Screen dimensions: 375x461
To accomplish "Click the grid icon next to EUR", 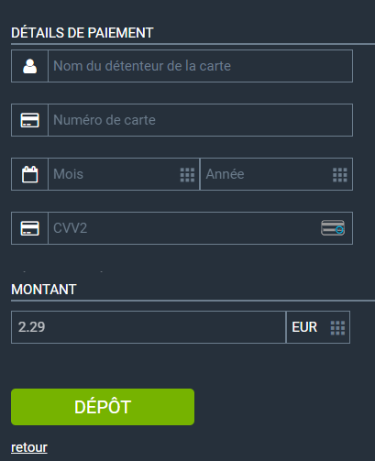I will coord(337,328).
